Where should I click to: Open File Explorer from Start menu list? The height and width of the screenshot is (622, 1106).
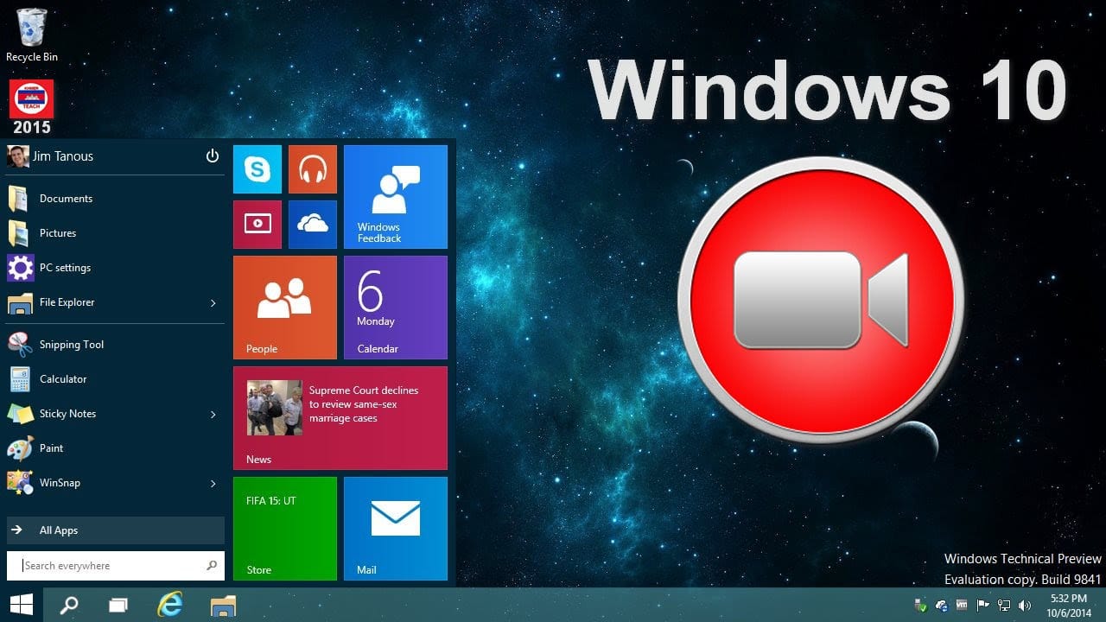116,302
